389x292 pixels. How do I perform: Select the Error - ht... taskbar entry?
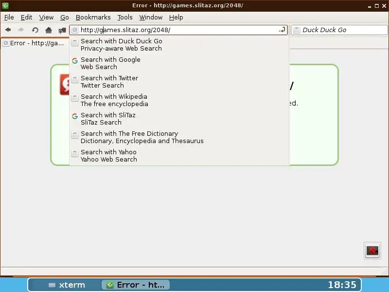136,285
